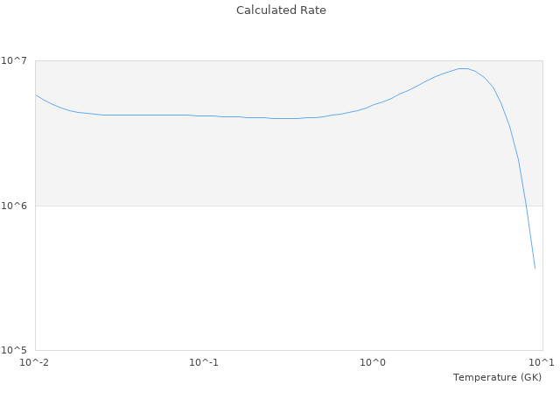This screenshot has height=420, width=560.
Task: Select the 10^1 x-axis tick label
Action: tap(542, 363)
